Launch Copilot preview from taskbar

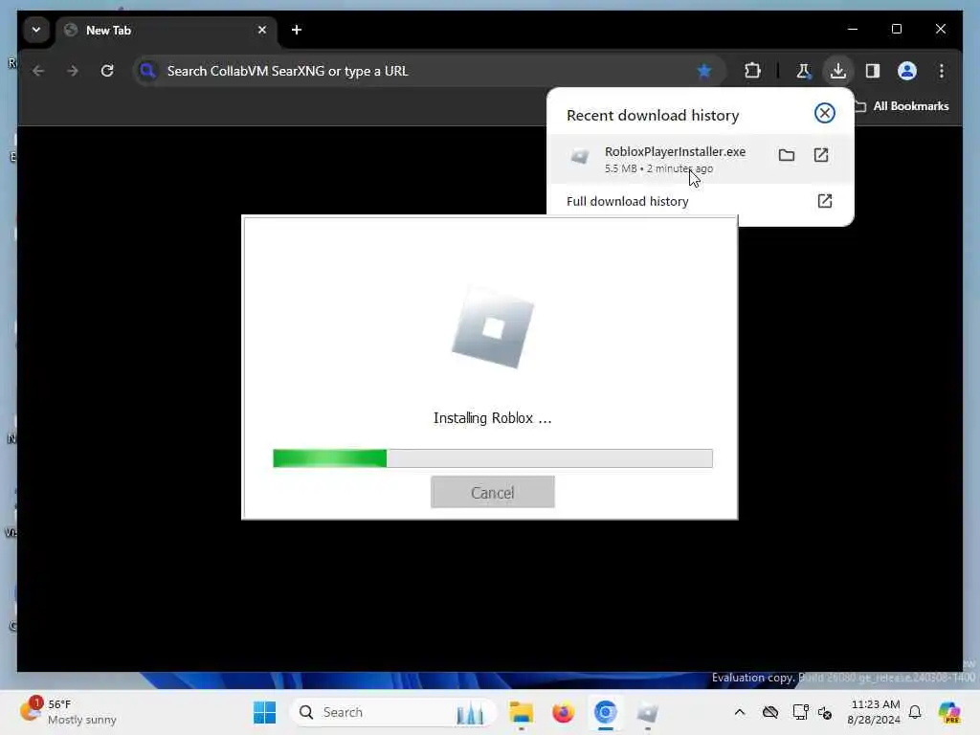(x=948, y=712)
